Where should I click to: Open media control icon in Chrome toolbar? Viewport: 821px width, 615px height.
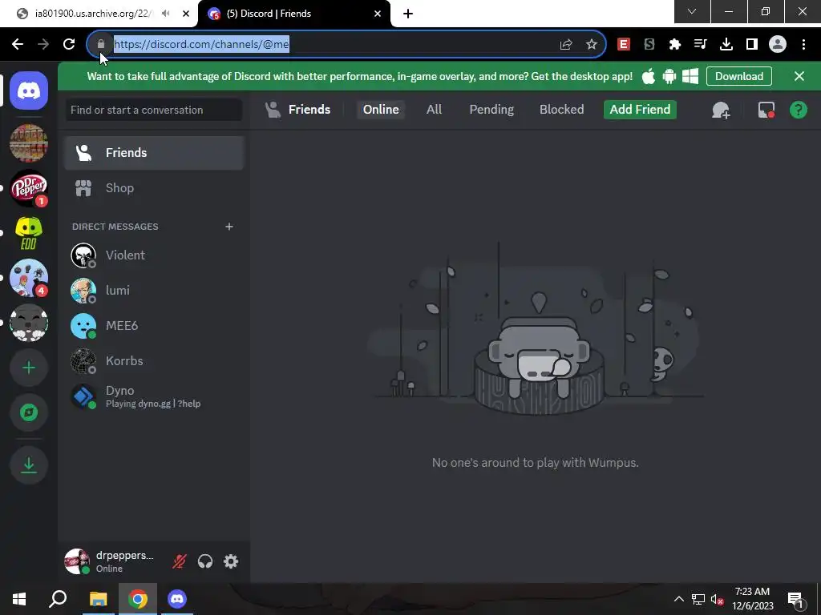(700, 44)
